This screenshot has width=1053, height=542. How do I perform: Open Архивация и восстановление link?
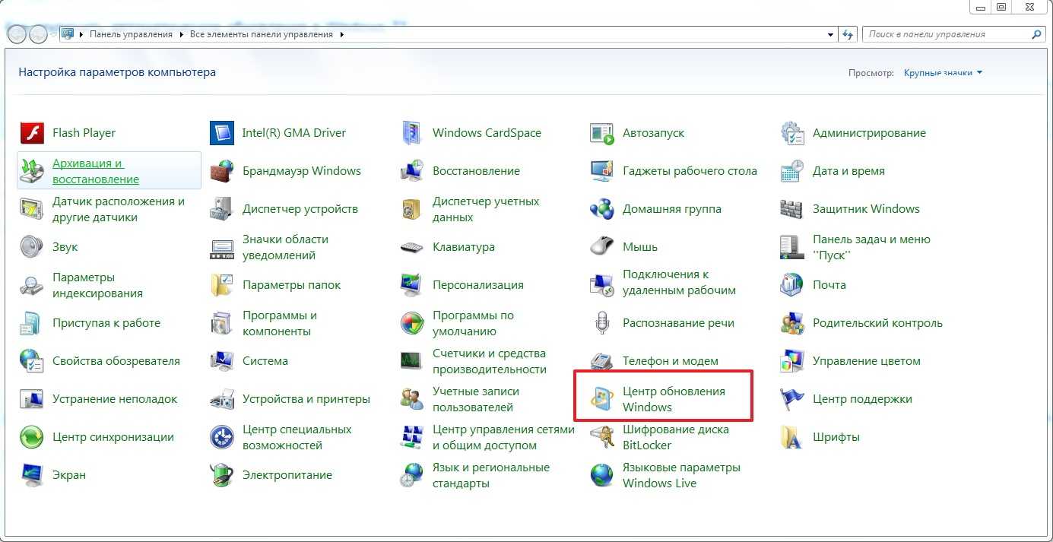click(x=95, y=172)
